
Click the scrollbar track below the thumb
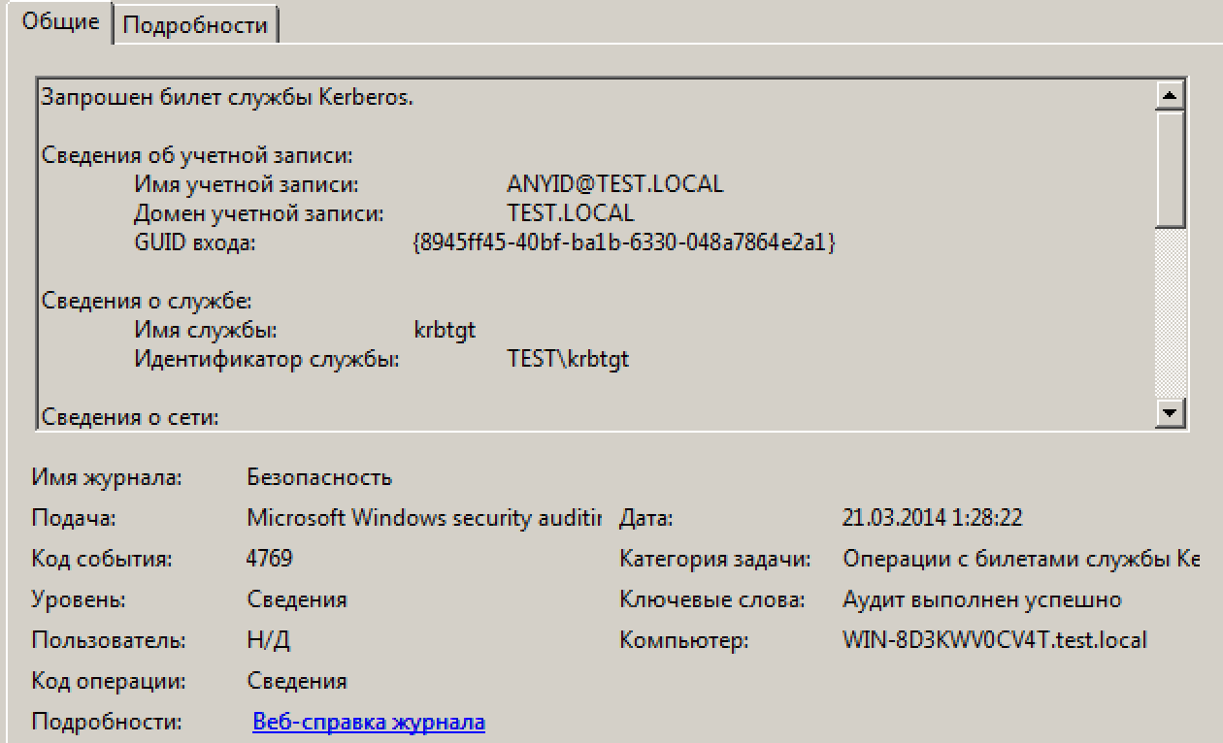(1171, 313)
